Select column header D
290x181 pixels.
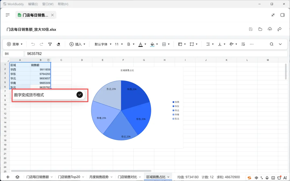click(x=82, y=60)
